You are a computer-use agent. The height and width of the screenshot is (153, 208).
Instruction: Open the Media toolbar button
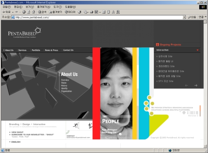click(x=70, y=12)
